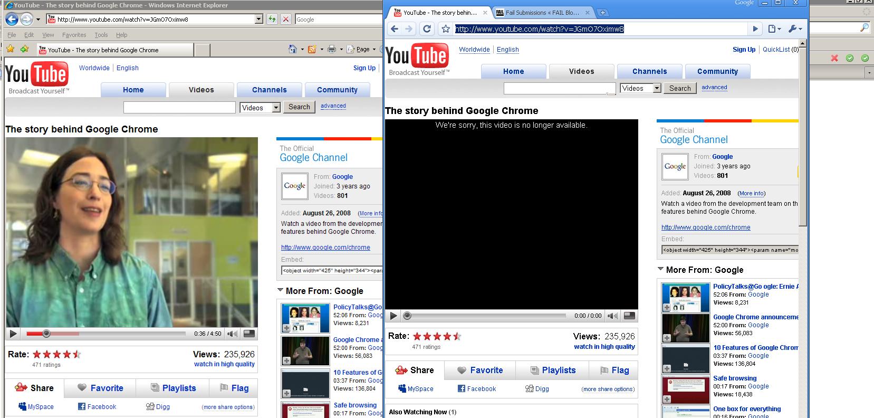This screenshot has height=418, width=874.
Task: Bookmark this page with Chrome's star icon
Action: click(x=446, y=28)
